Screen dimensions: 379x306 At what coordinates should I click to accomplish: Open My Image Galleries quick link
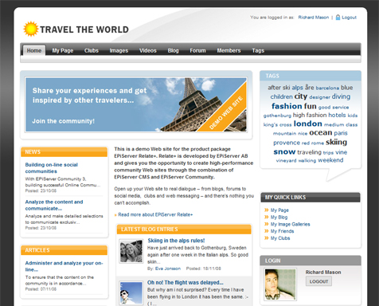coord(291,224)
